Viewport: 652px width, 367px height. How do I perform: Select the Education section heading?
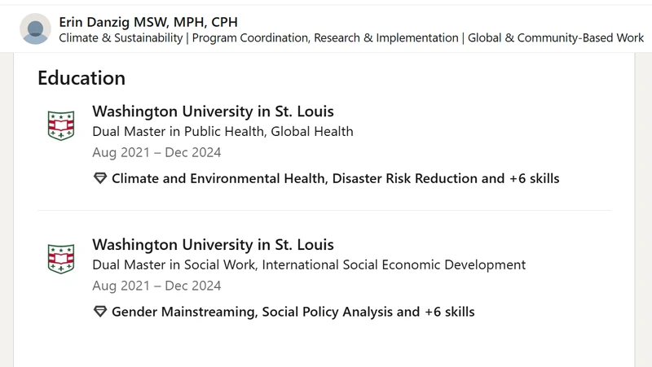click(81, 78)
